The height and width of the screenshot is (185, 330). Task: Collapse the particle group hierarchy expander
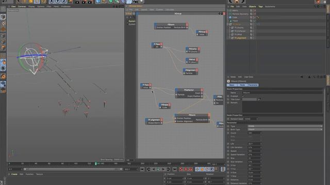coord(228,24)
